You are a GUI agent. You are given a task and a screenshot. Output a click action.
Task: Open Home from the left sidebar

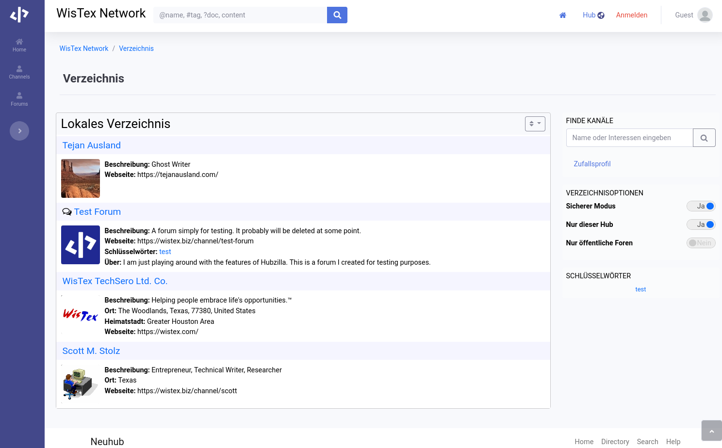click(x=19, y=45)
